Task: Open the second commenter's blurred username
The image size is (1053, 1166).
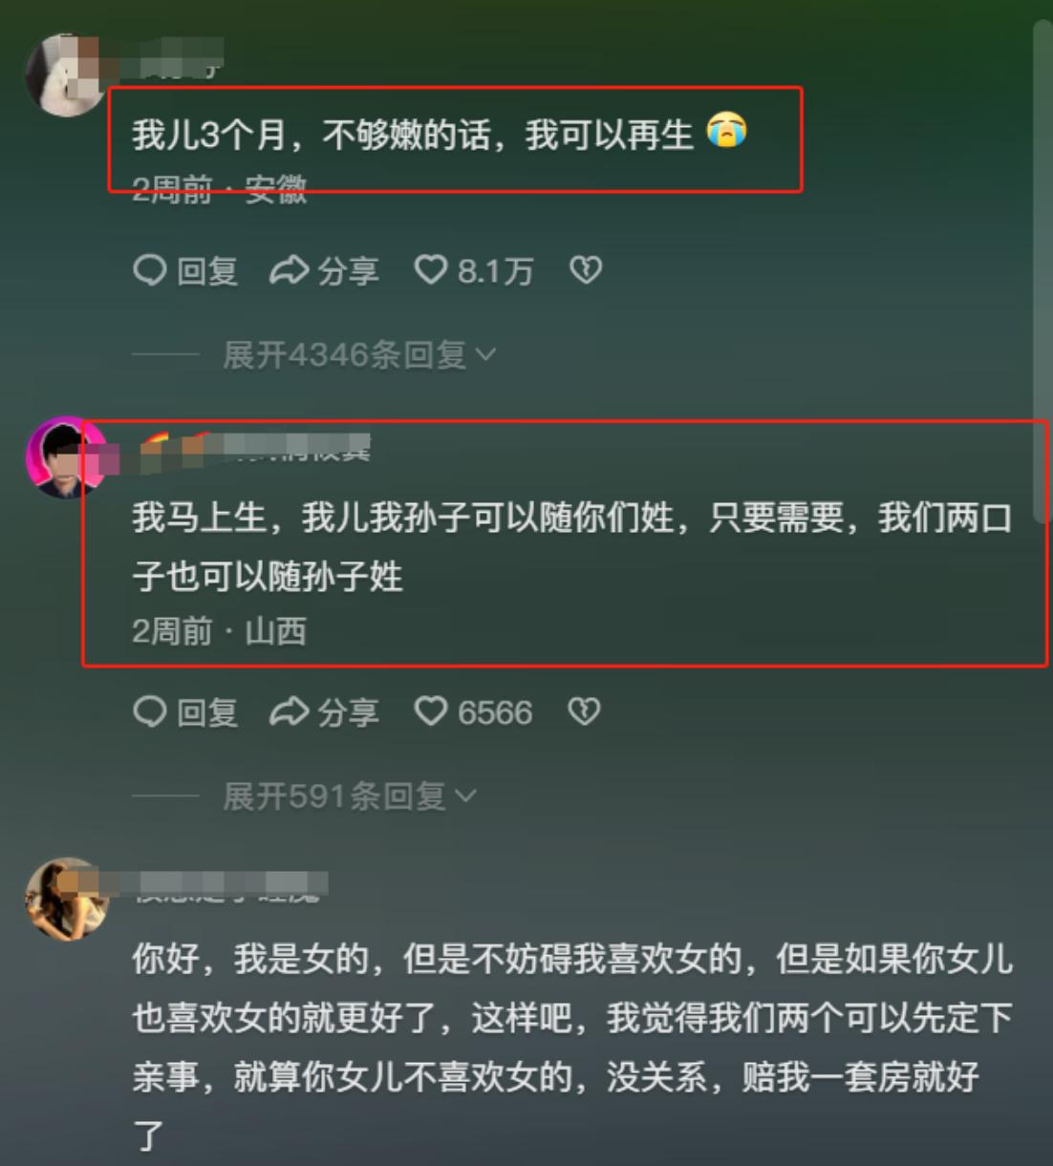Action: (255, 445)
